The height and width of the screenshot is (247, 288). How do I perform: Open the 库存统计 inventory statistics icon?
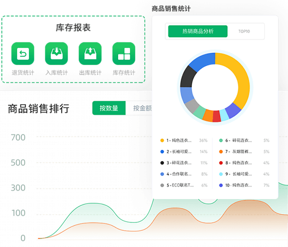pos(124,54)
